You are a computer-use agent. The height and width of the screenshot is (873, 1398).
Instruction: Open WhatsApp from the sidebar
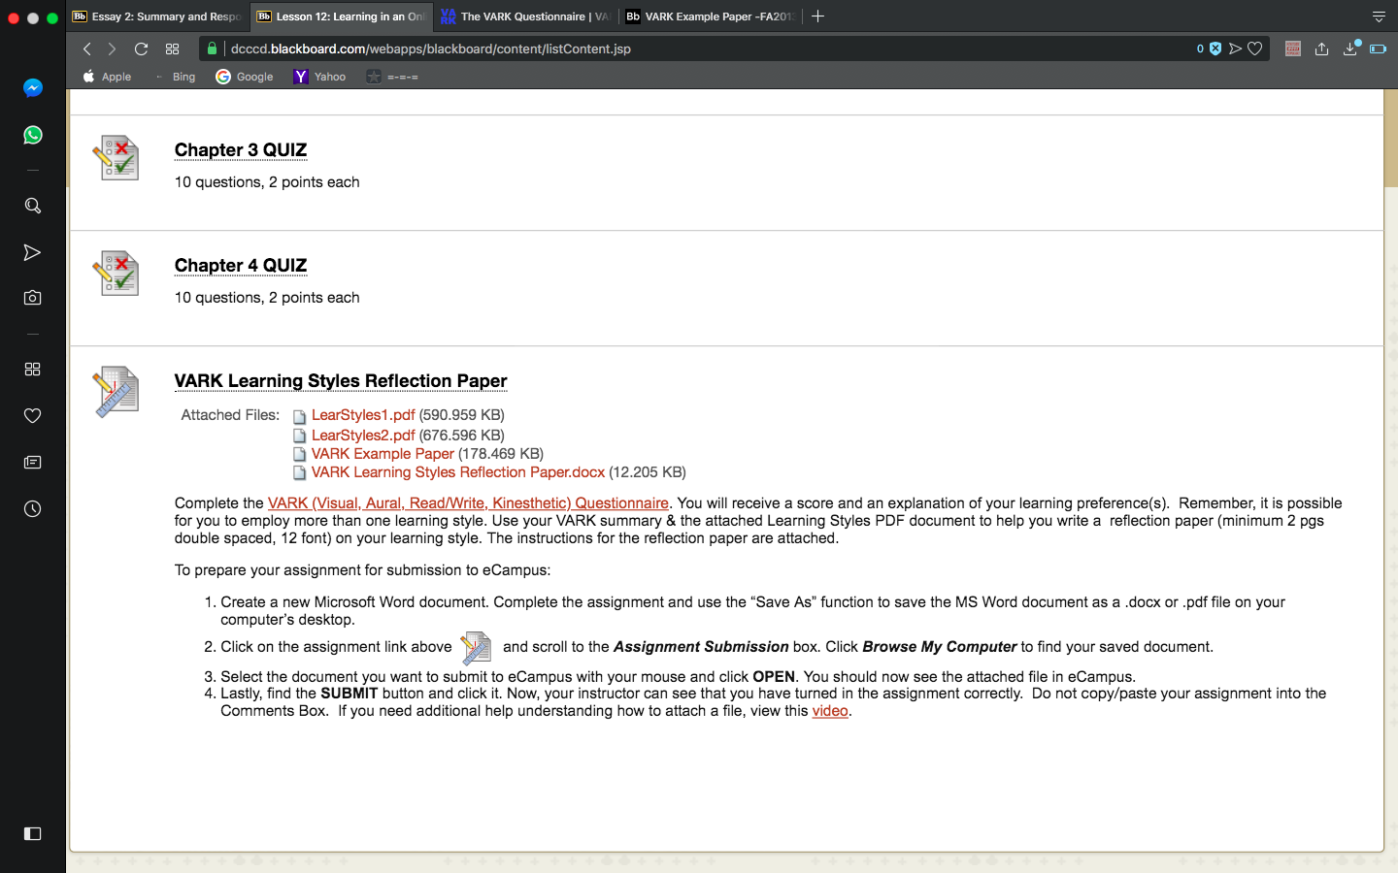tap(33, 135)
